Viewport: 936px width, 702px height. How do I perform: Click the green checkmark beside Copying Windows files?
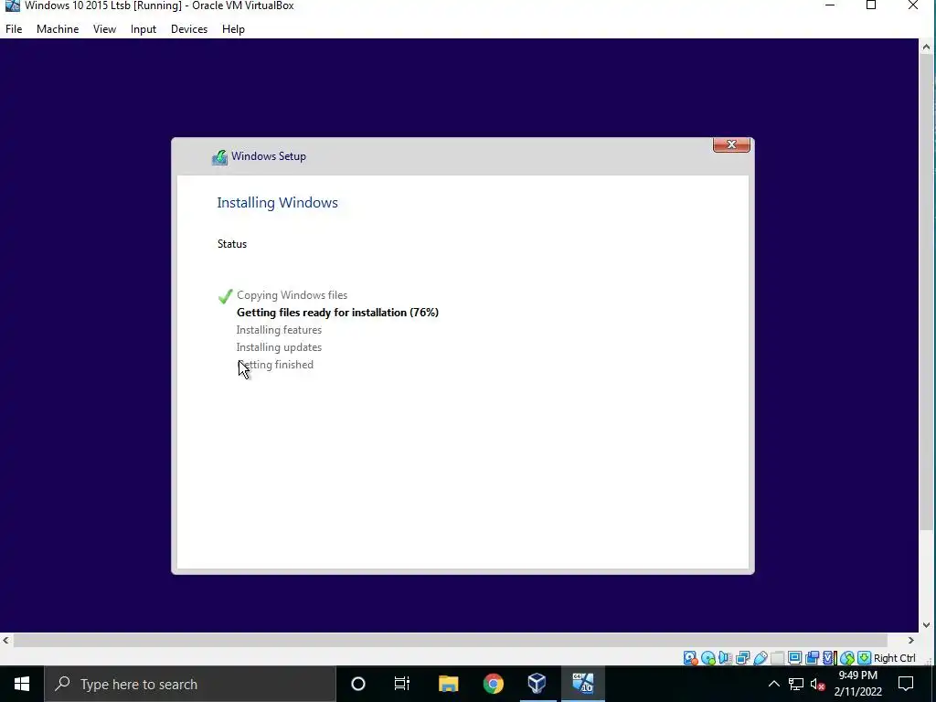click(225, 296)
